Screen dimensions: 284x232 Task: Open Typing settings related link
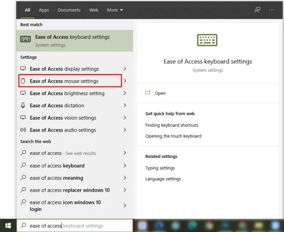click(160, 168)
